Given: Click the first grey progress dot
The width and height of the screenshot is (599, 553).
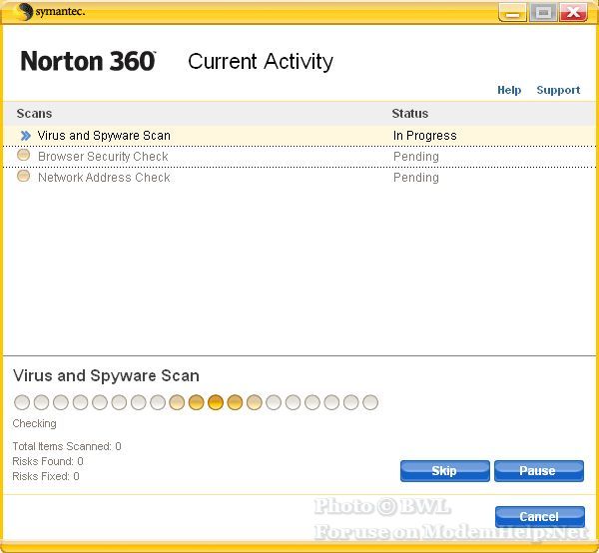Looking at the screenshot, I should coord(22,402).
